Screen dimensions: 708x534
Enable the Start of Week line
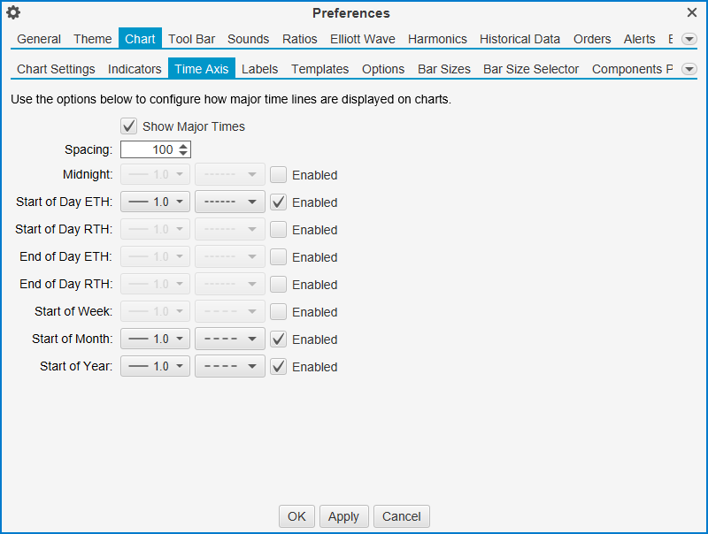[278, 312]
